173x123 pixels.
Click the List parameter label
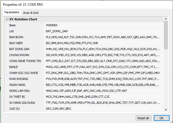pyautogui.click(x=11, y=31)
